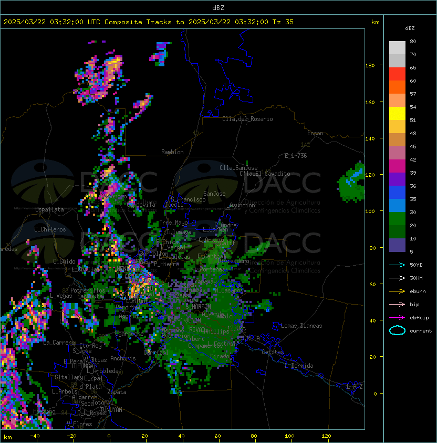Click the legend value 80 dBZ
Viewport: 437px width, 443px height.
point(413,41)
